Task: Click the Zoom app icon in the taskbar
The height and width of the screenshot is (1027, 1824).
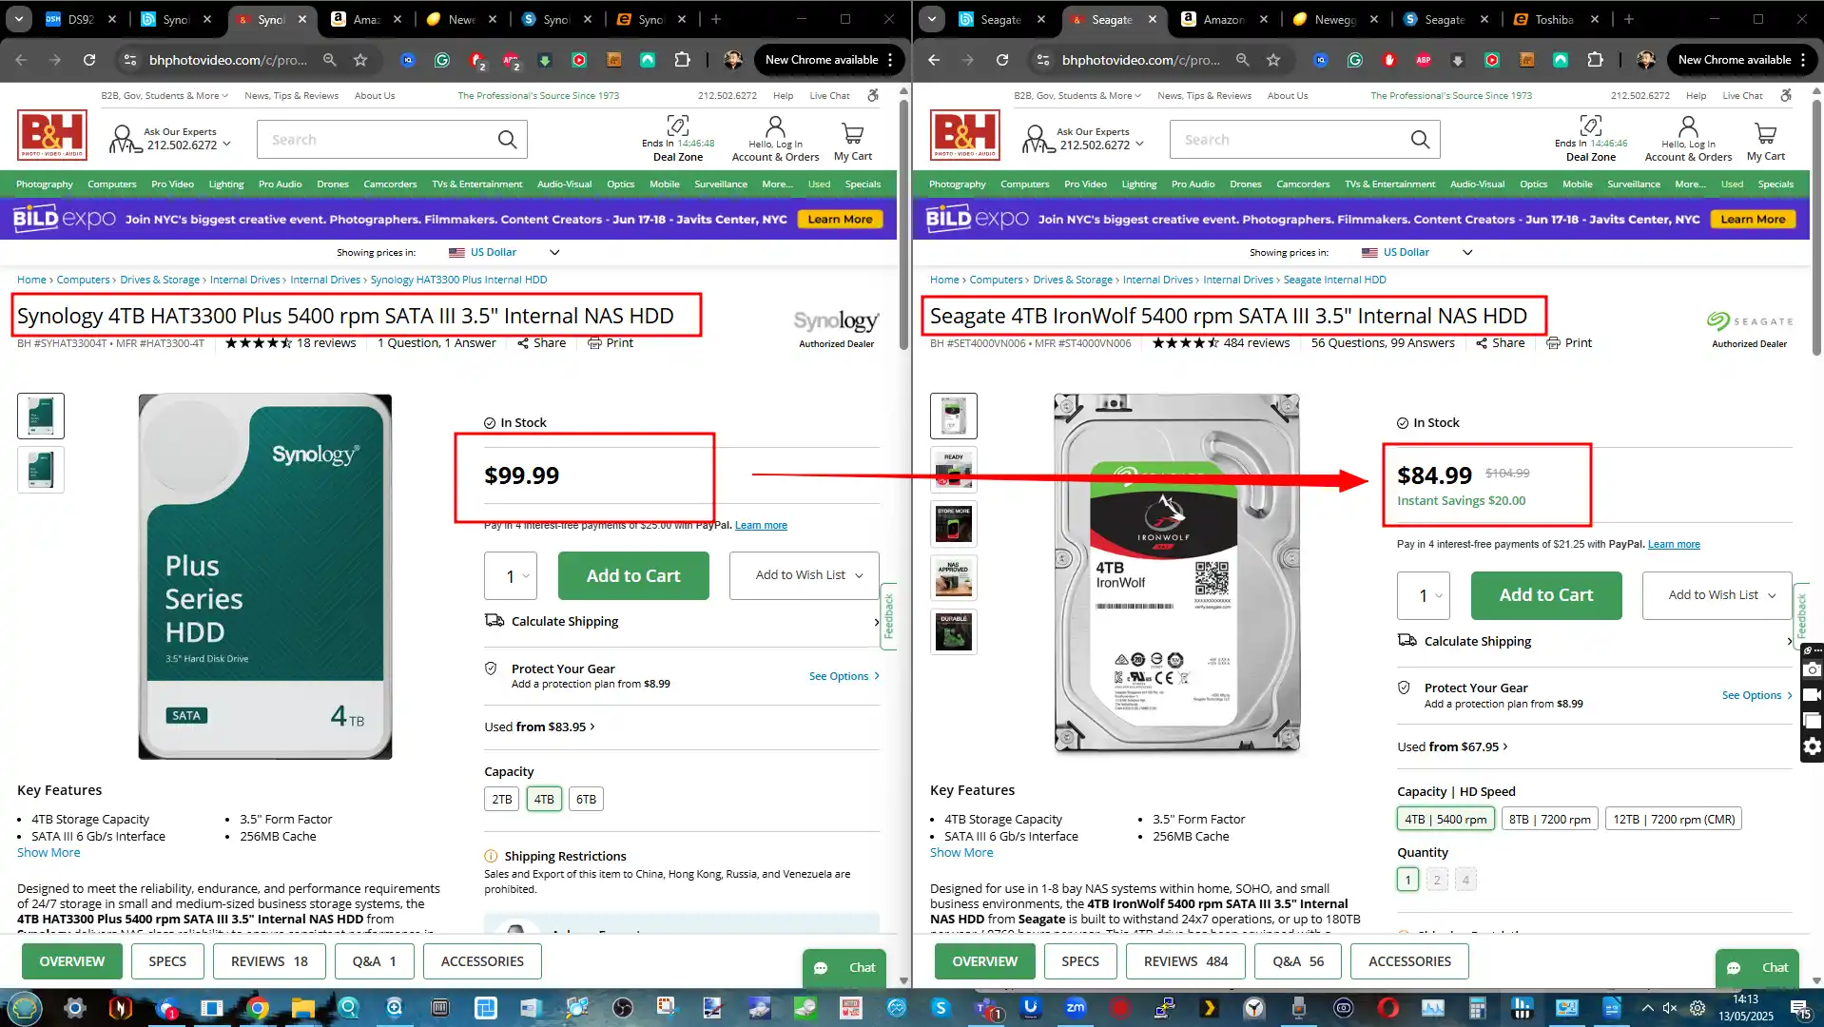Action: 1076,1008
